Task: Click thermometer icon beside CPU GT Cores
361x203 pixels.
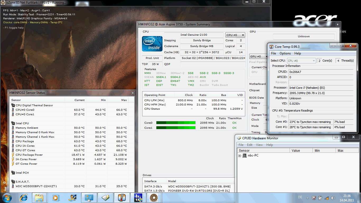Action: point(13,150)
